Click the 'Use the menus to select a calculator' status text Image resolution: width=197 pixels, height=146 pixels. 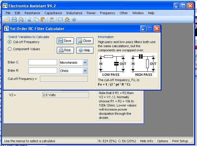point(30,141)
